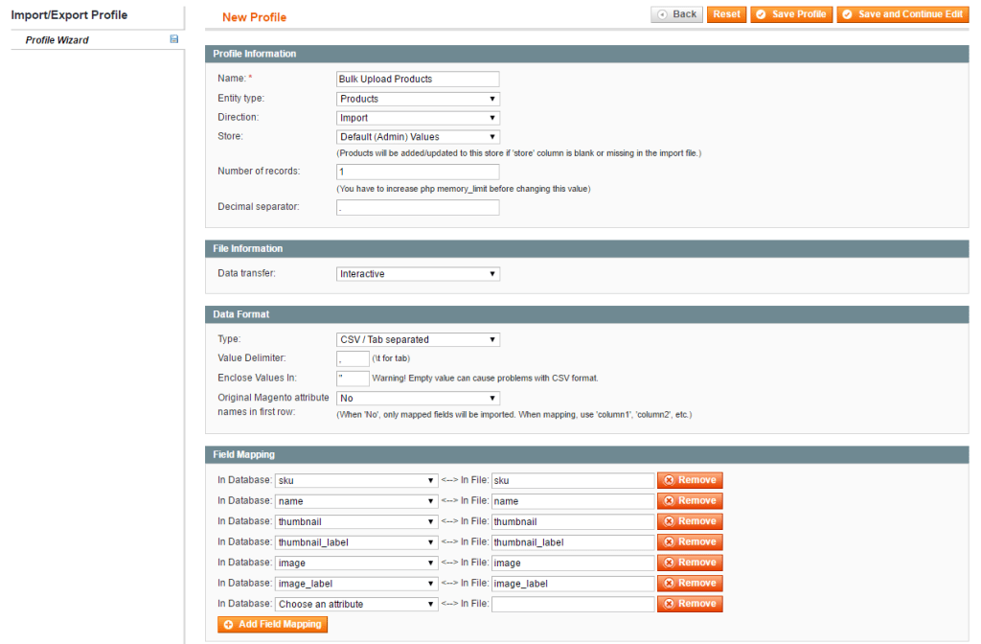This screenshot has height=644, width=981.
Task: Click Save and Continue Edit
Action: click(x=901, y=14)
